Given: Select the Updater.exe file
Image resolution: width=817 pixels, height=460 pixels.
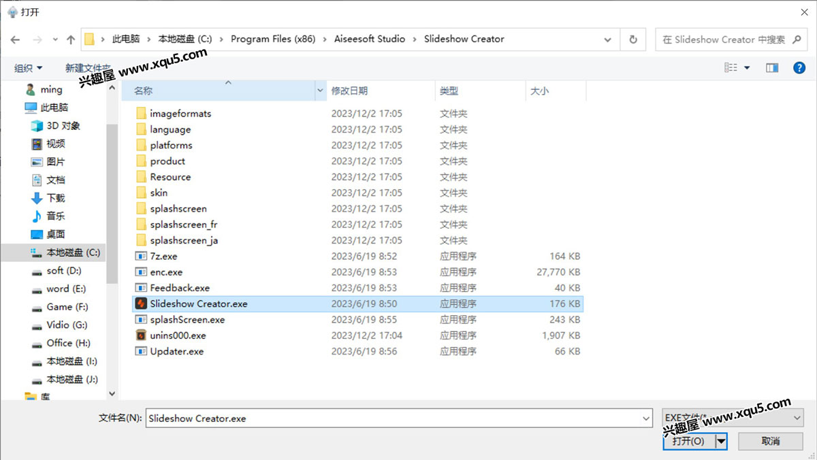Looking at the screenshot, I should (x=176, y=351).
